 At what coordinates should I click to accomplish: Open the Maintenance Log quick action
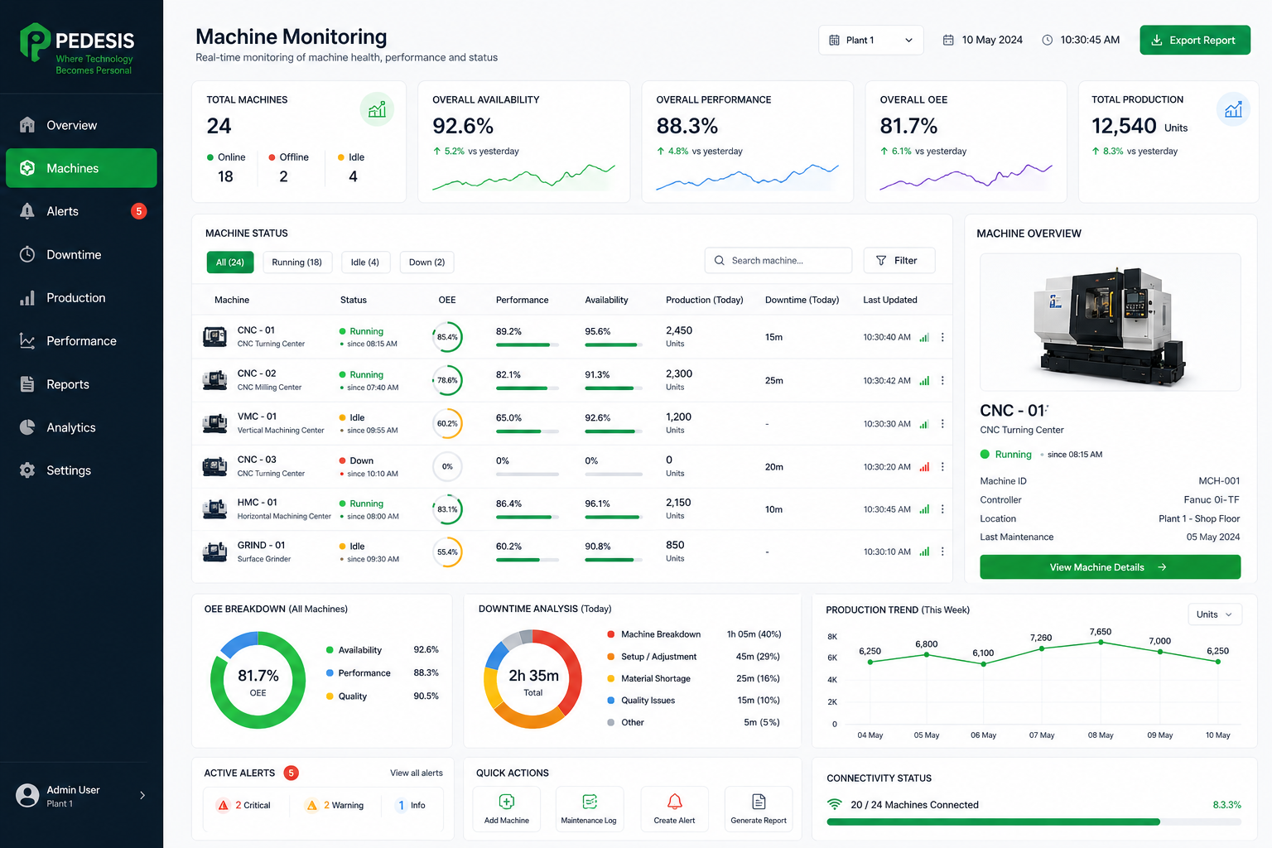click(x=589, y=809)
